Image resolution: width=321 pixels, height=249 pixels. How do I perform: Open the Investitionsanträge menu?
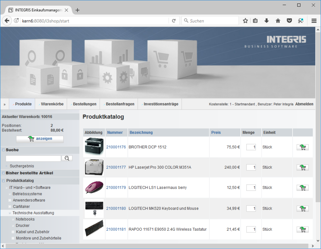[160, 104]
